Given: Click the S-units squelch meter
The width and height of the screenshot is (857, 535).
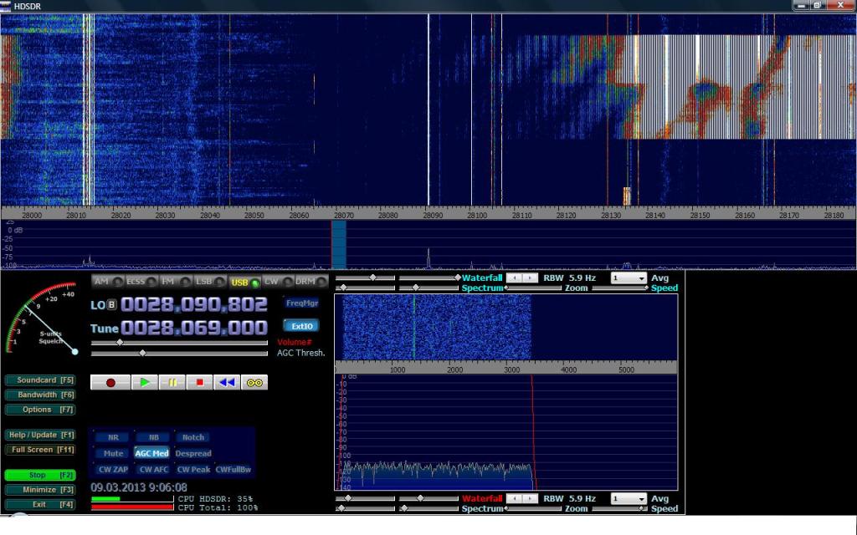Looking at the screenshot, I should click(x=44, y=319).
